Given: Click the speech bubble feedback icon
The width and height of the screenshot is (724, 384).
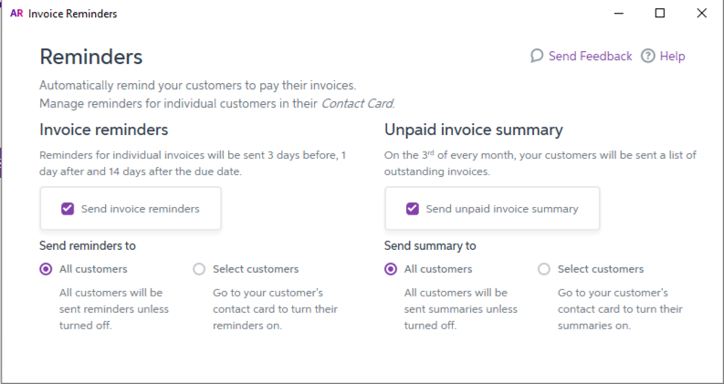Looking at the screenshot, I should point(537,56).
